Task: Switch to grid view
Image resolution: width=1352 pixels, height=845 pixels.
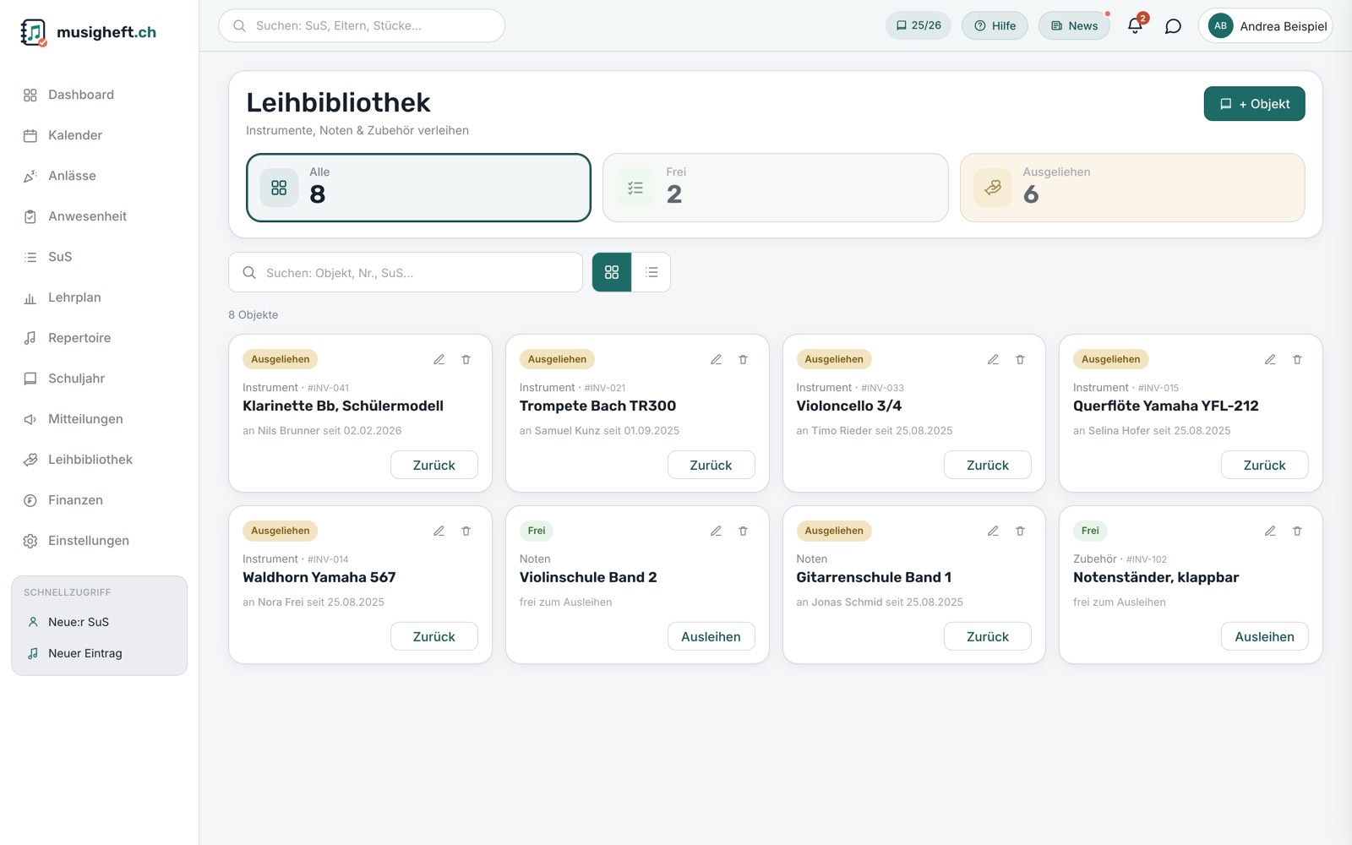Action: (612, 272)
